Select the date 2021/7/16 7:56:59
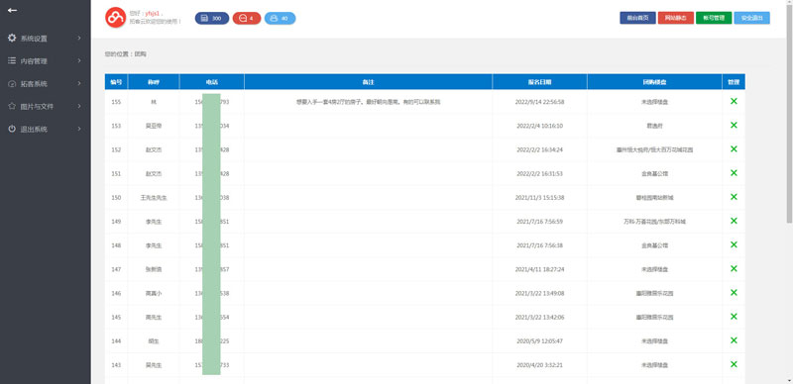793x384 pixels. [x=539, y=222]
